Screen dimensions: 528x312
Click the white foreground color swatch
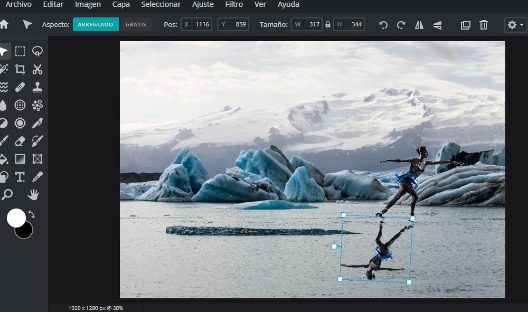point(16,218)
